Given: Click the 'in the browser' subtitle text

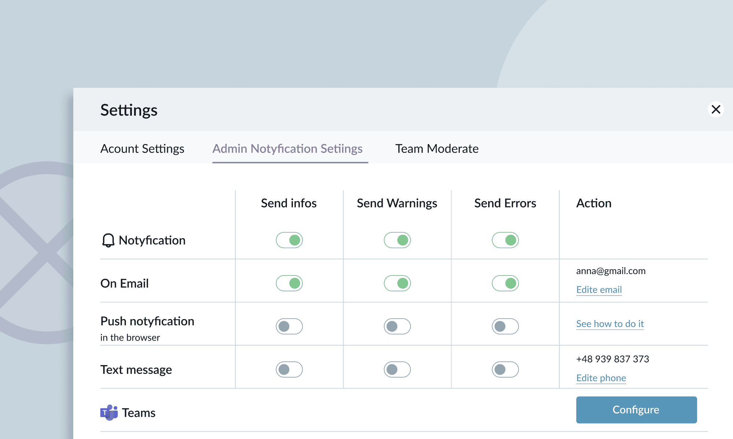Looking at the screenshot, I should pyautogui.click(x=130, y=338).
